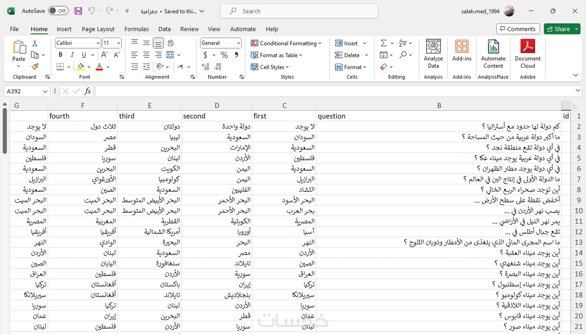Open the Conditional Formatting dropdown
Image resolution: width=586 pixels, height=334 pixels.
click(x=286, y=43)
